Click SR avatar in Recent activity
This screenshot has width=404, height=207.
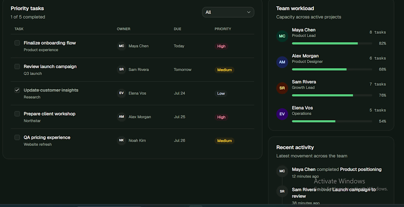pos(282,191)
